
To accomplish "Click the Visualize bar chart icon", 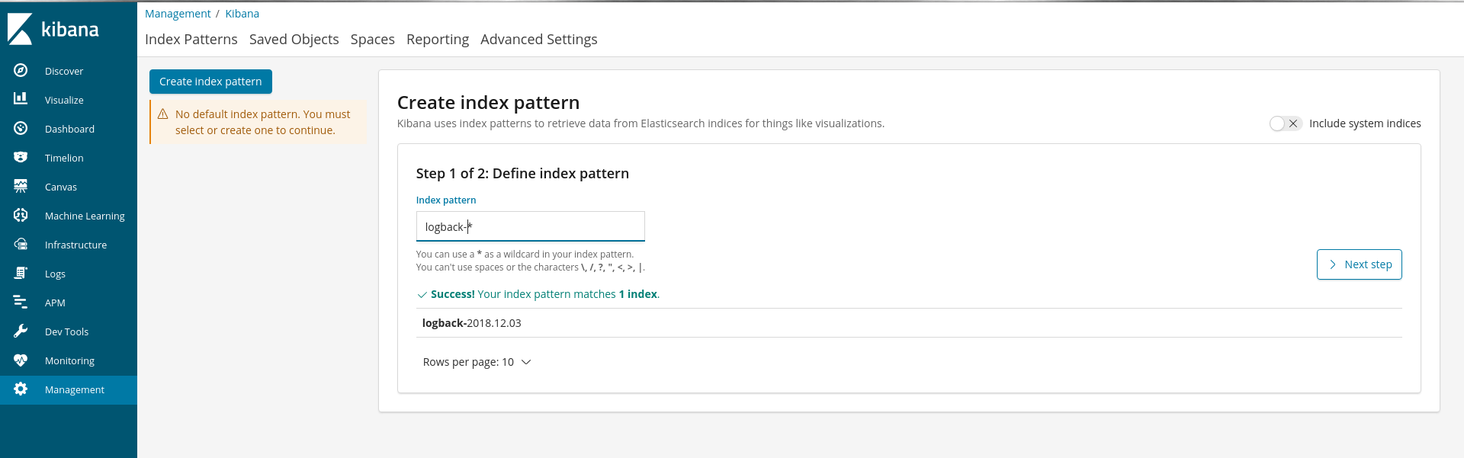I will point(21,98).
